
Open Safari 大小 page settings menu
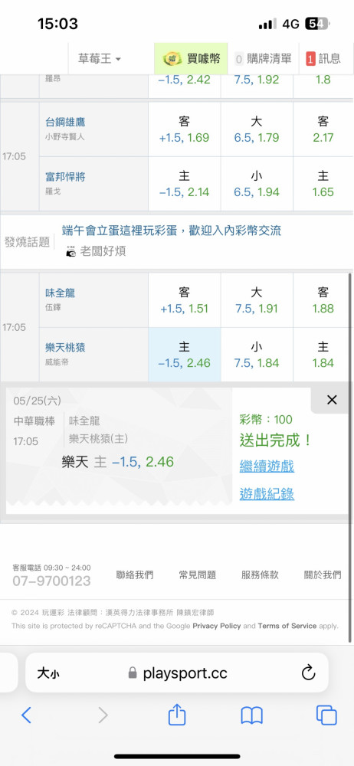pos(48,673)
